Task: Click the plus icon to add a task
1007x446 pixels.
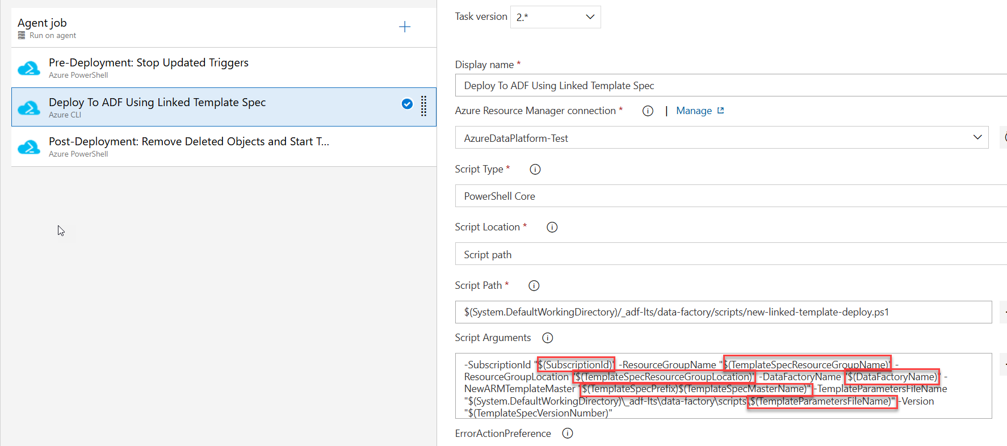Action: [x=404, y=27]
